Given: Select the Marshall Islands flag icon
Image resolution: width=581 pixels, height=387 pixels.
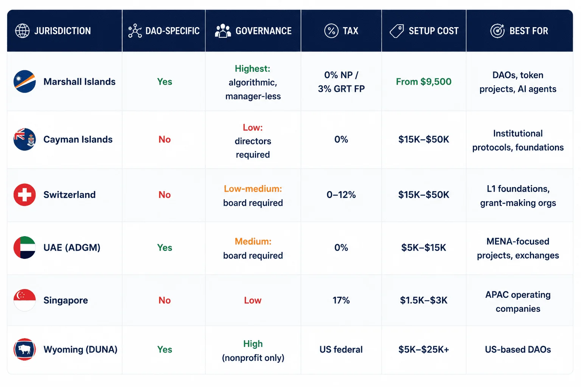Looking at the screenshot, I should [x=25, y=82].
